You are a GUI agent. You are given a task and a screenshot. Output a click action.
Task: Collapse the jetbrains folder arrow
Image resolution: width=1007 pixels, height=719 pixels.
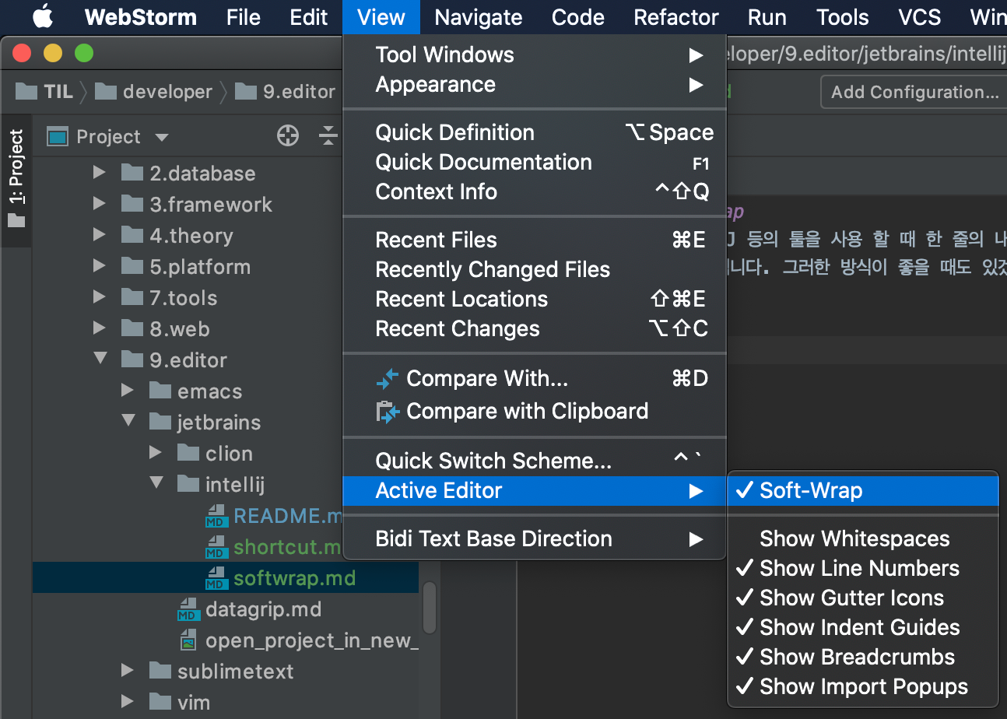[x=128, y=421]
